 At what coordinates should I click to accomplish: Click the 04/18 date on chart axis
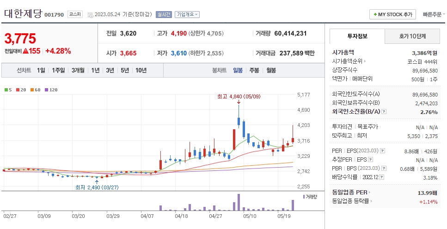[182, 216]
